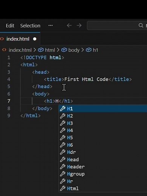Click line number 7 in the gutter

click(x=9, y=101)
